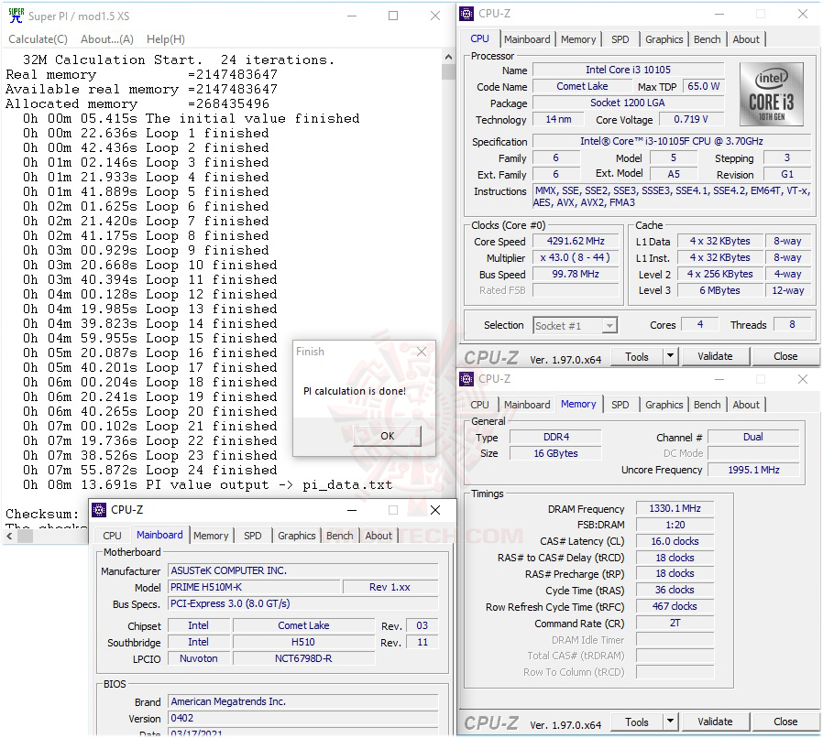Open the About menu in Super PI
The height and width of the screenshot is (738, 823).
tap(107, 39)
